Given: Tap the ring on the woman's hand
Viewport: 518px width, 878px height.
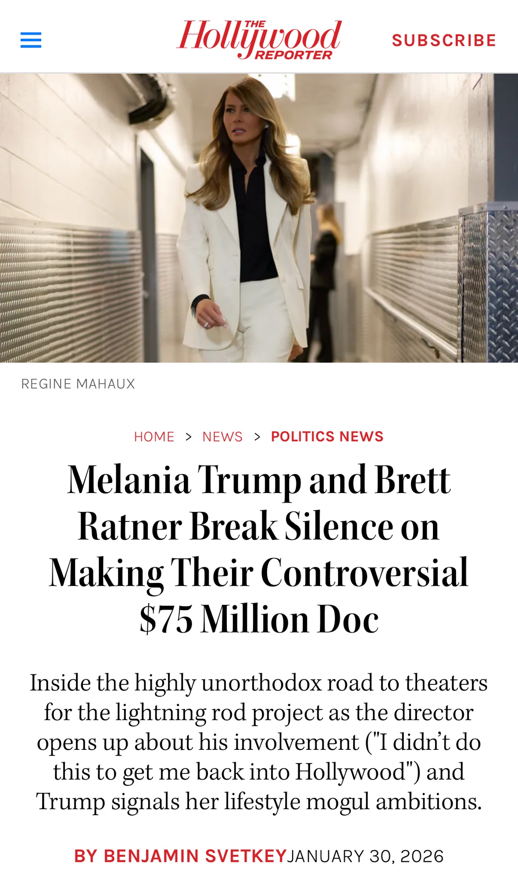Looking at the screenshot, I should coord(206,324).
